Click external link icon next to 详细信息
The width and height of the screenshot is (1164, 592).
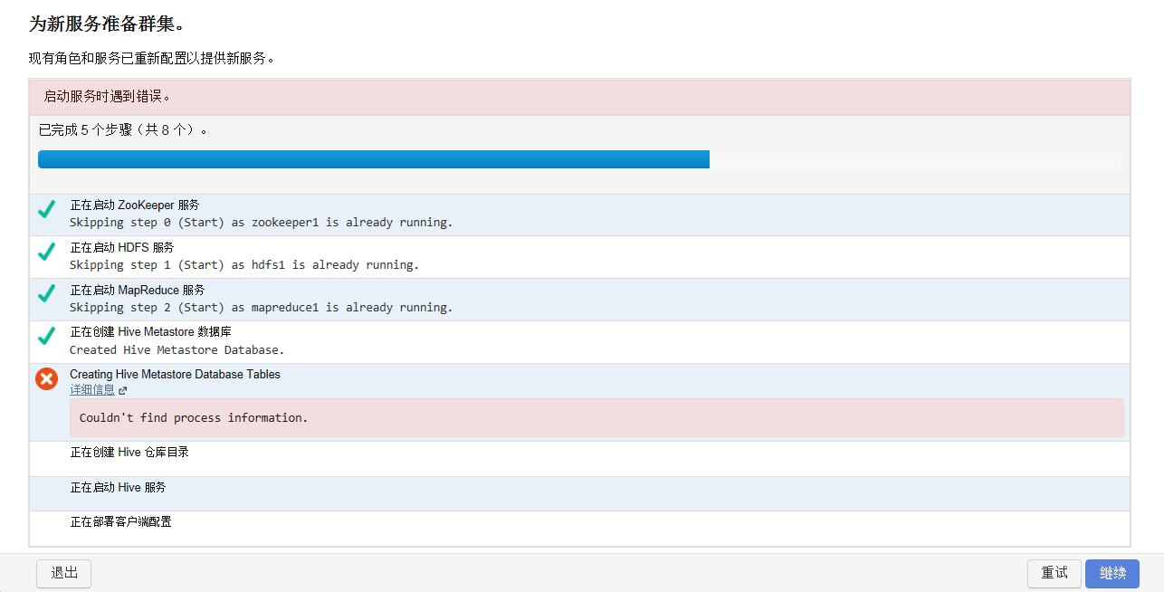[x=123, y=391]
